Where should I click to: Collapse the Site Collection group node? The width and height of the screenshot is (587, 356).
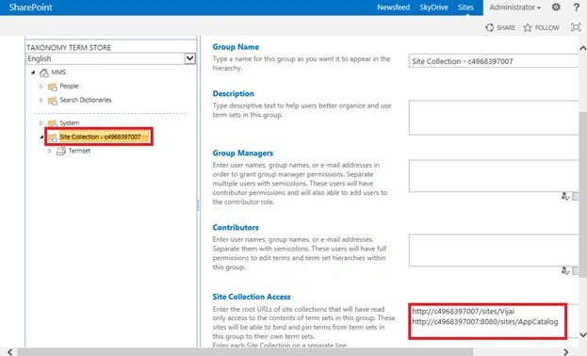point(41,137)
